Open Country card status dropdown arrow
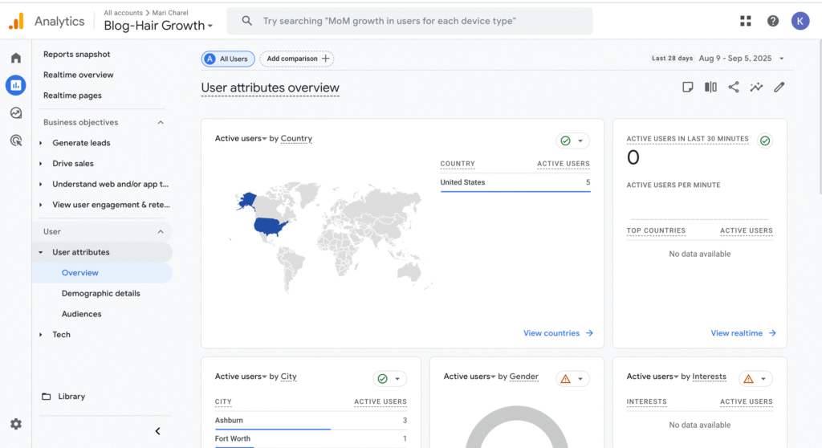Viewport: 822px width, 448px height. pos(580,141)
